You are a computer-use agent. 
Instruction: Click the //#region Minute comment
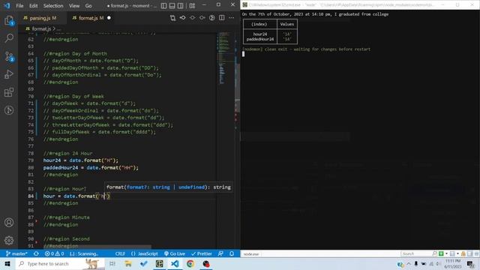pos(67,217)
